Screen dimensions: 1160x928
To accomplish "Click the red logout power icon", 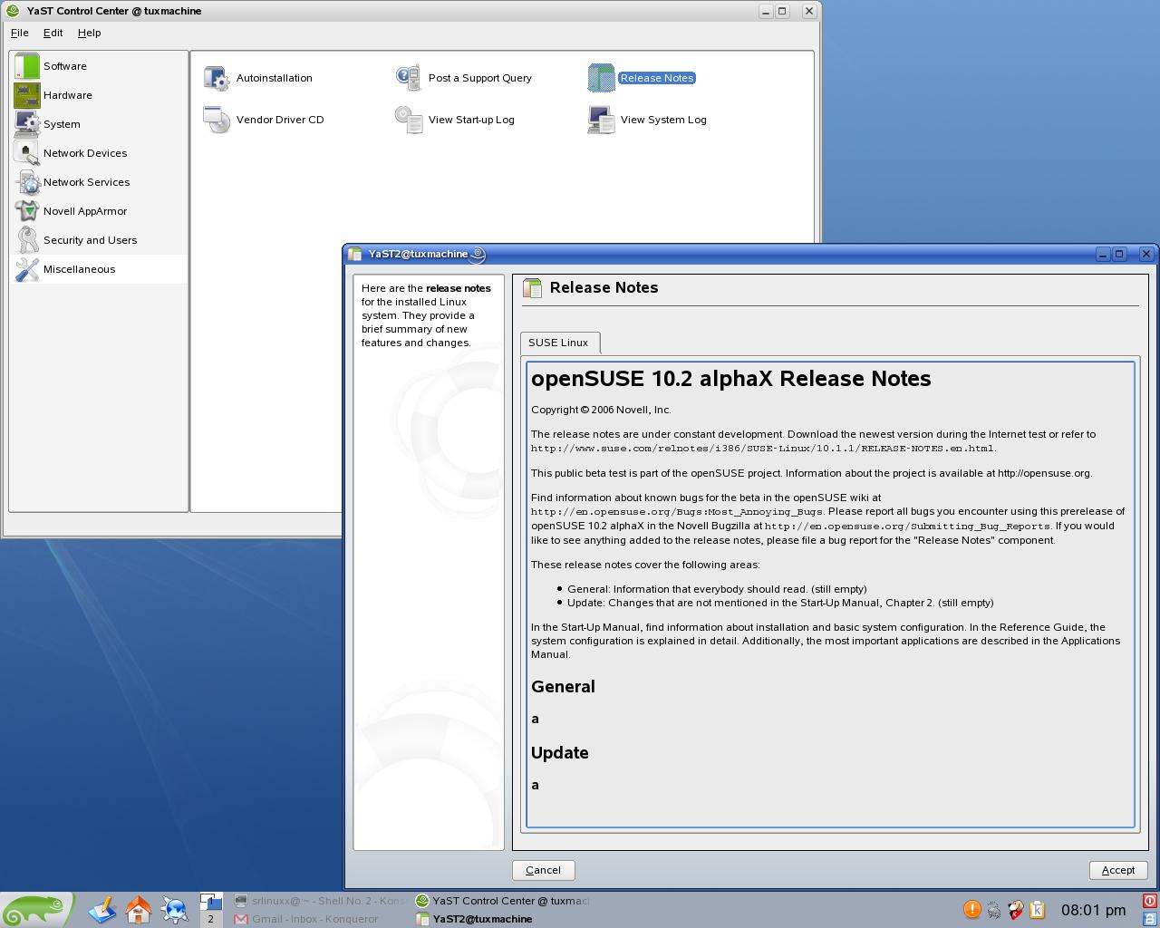I will coord(1150,901).
